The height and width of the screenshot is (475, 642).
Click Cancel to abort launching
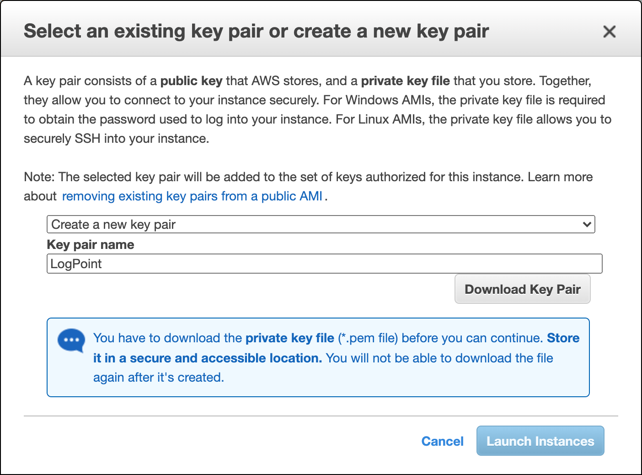[442, 441]
